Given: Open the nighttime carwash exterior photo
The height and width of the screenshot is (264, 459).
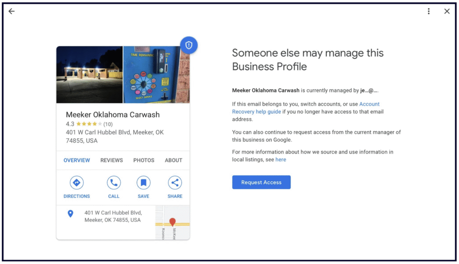Looking at the screenshot, I should pos(90,75).
